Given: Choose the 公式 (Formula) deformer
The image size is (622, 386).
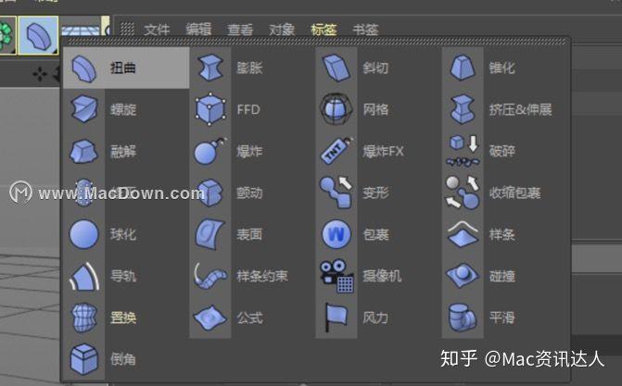Looking at the screenshot, I should (x=252, y=318).
